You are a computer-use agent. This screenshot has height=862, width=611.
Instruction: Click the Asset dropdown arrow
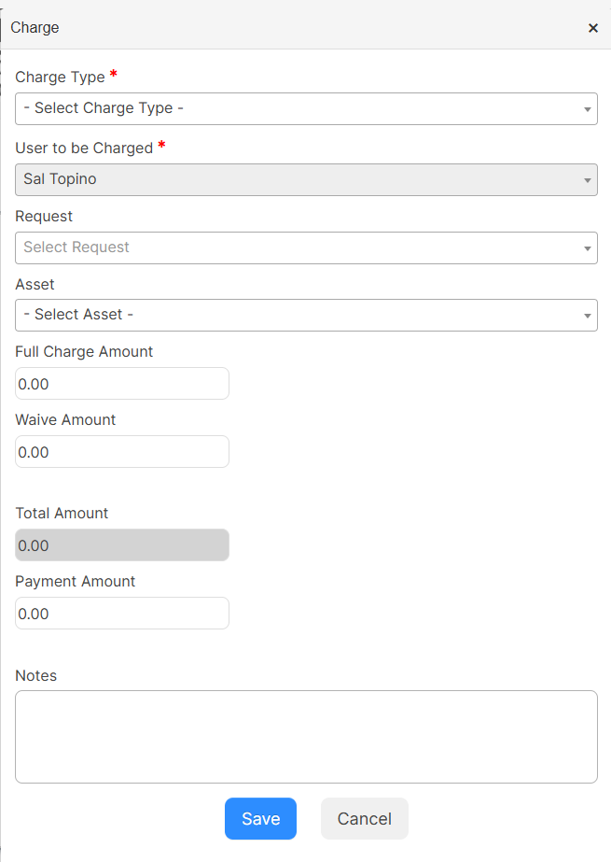tap(587, 316)
